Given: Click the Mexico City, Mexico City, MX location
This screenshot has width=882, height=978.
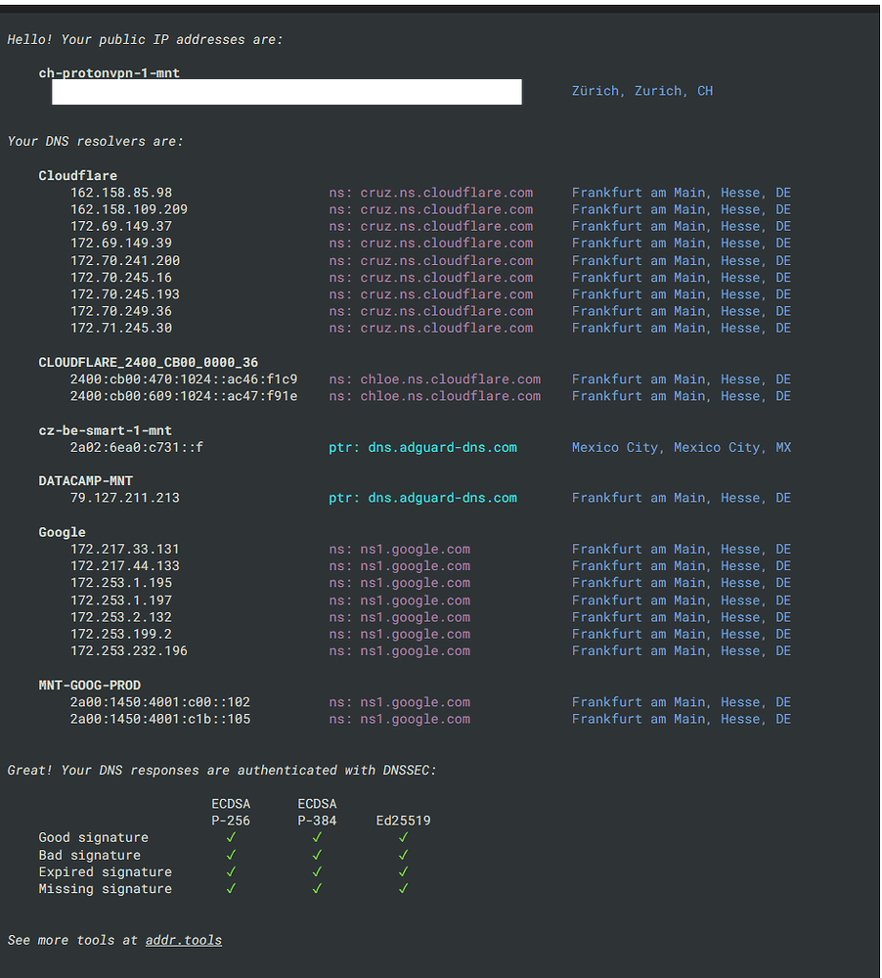Looking at the screenshot, I should point(682,447).
